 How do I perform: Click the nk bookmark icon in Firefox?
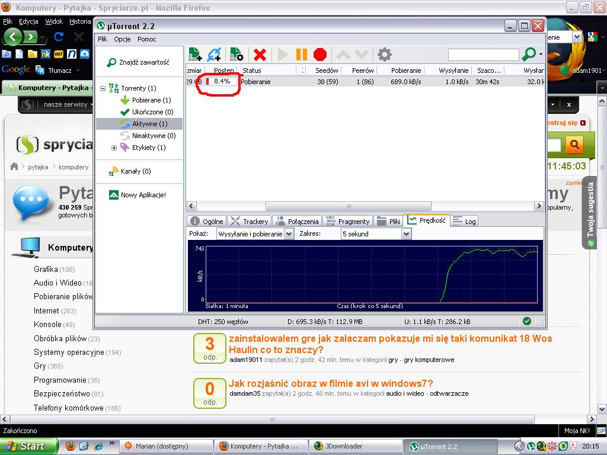(46, 54)
